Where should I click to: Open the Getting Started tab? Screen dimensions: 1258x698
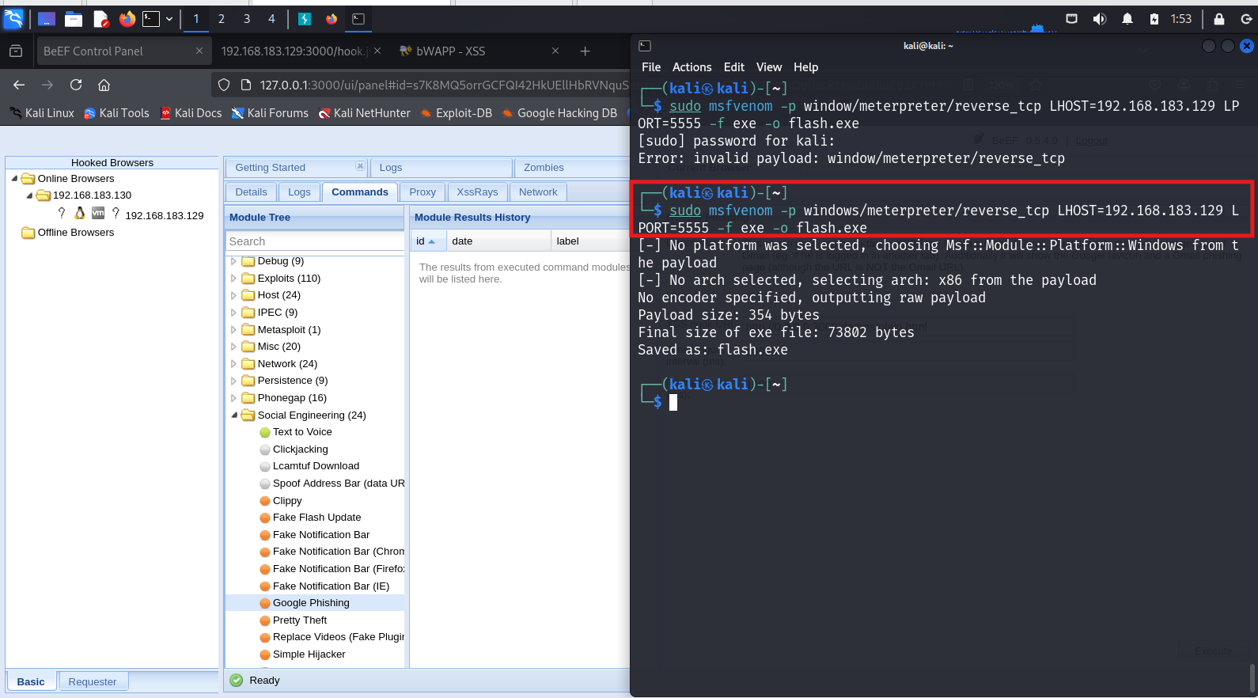coord(270,168)
